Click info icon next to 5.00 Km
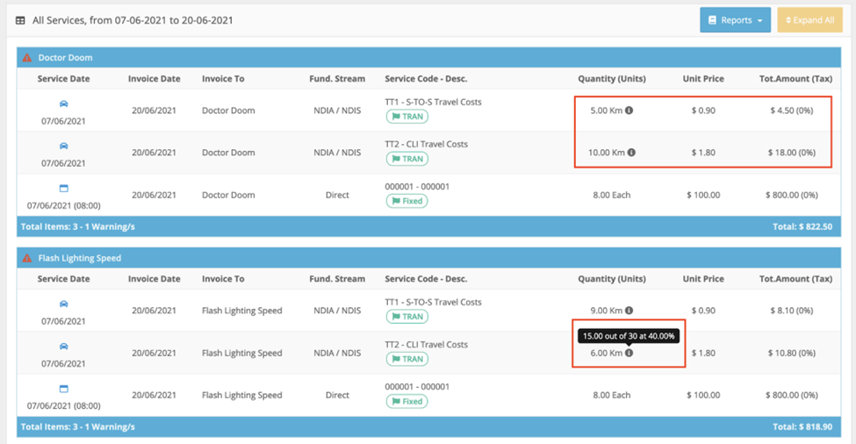Image resolution: width=856 pixels, height=444 pixels. tap(629, 111)
